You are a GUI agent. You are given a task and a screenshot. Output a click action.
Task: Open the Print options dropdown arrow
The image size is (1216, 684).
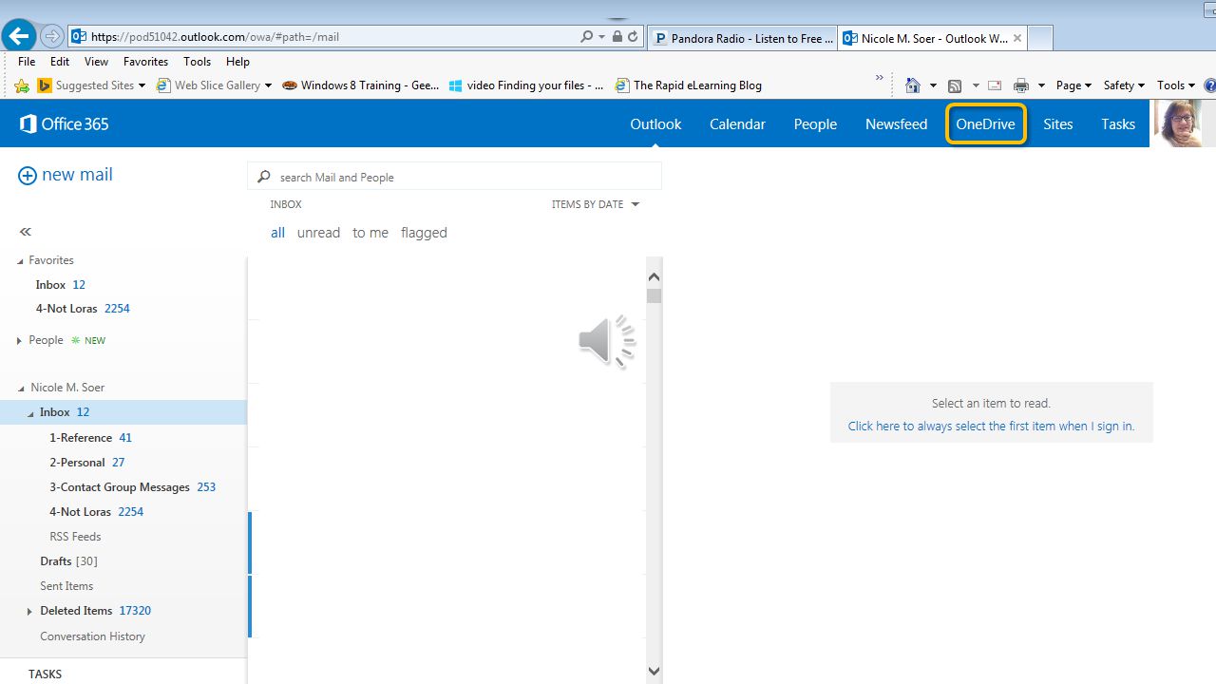(x=1041, y=85)
